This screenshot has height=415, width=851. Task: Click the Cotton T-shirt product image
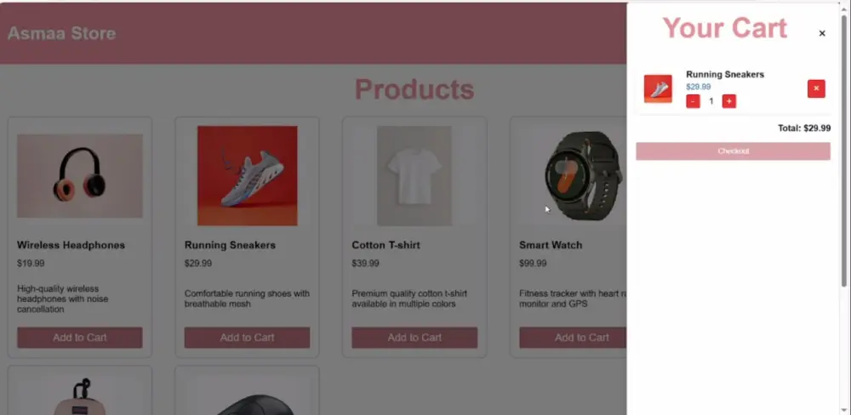pos(414,176)
